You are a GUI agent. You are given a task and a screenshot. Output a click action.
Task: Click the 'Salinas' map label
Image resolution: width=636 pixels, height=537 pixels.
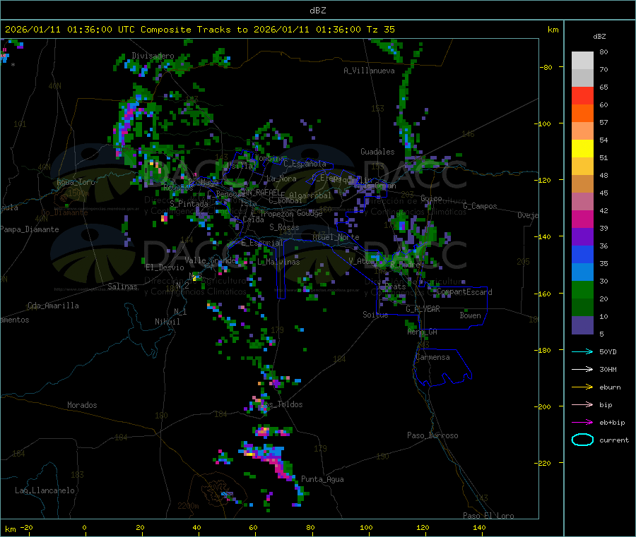pyautogui.click(x=122, y=286)
